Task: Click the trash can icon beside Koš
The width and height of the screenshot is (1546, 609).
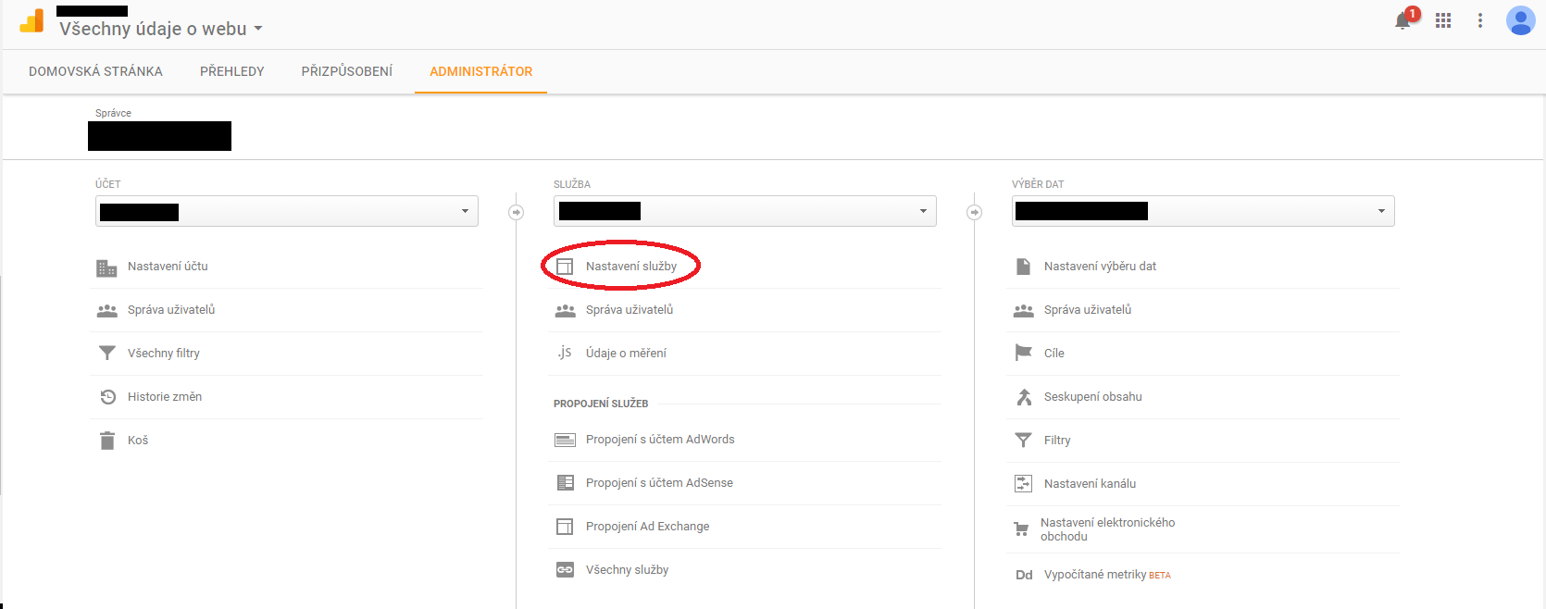Action: 107,441
